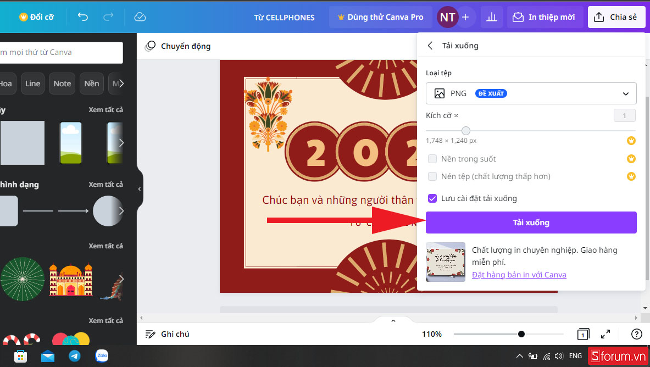The height and width of the screenshot is (367, 650).
Task: Expand more shapes with the arrow
Action: click(x=120, y=211)
